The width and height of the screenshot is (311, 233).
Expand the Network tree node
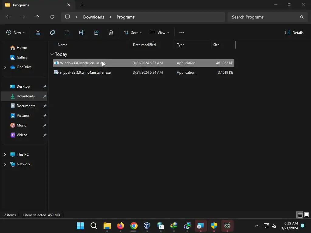(5, 164)
